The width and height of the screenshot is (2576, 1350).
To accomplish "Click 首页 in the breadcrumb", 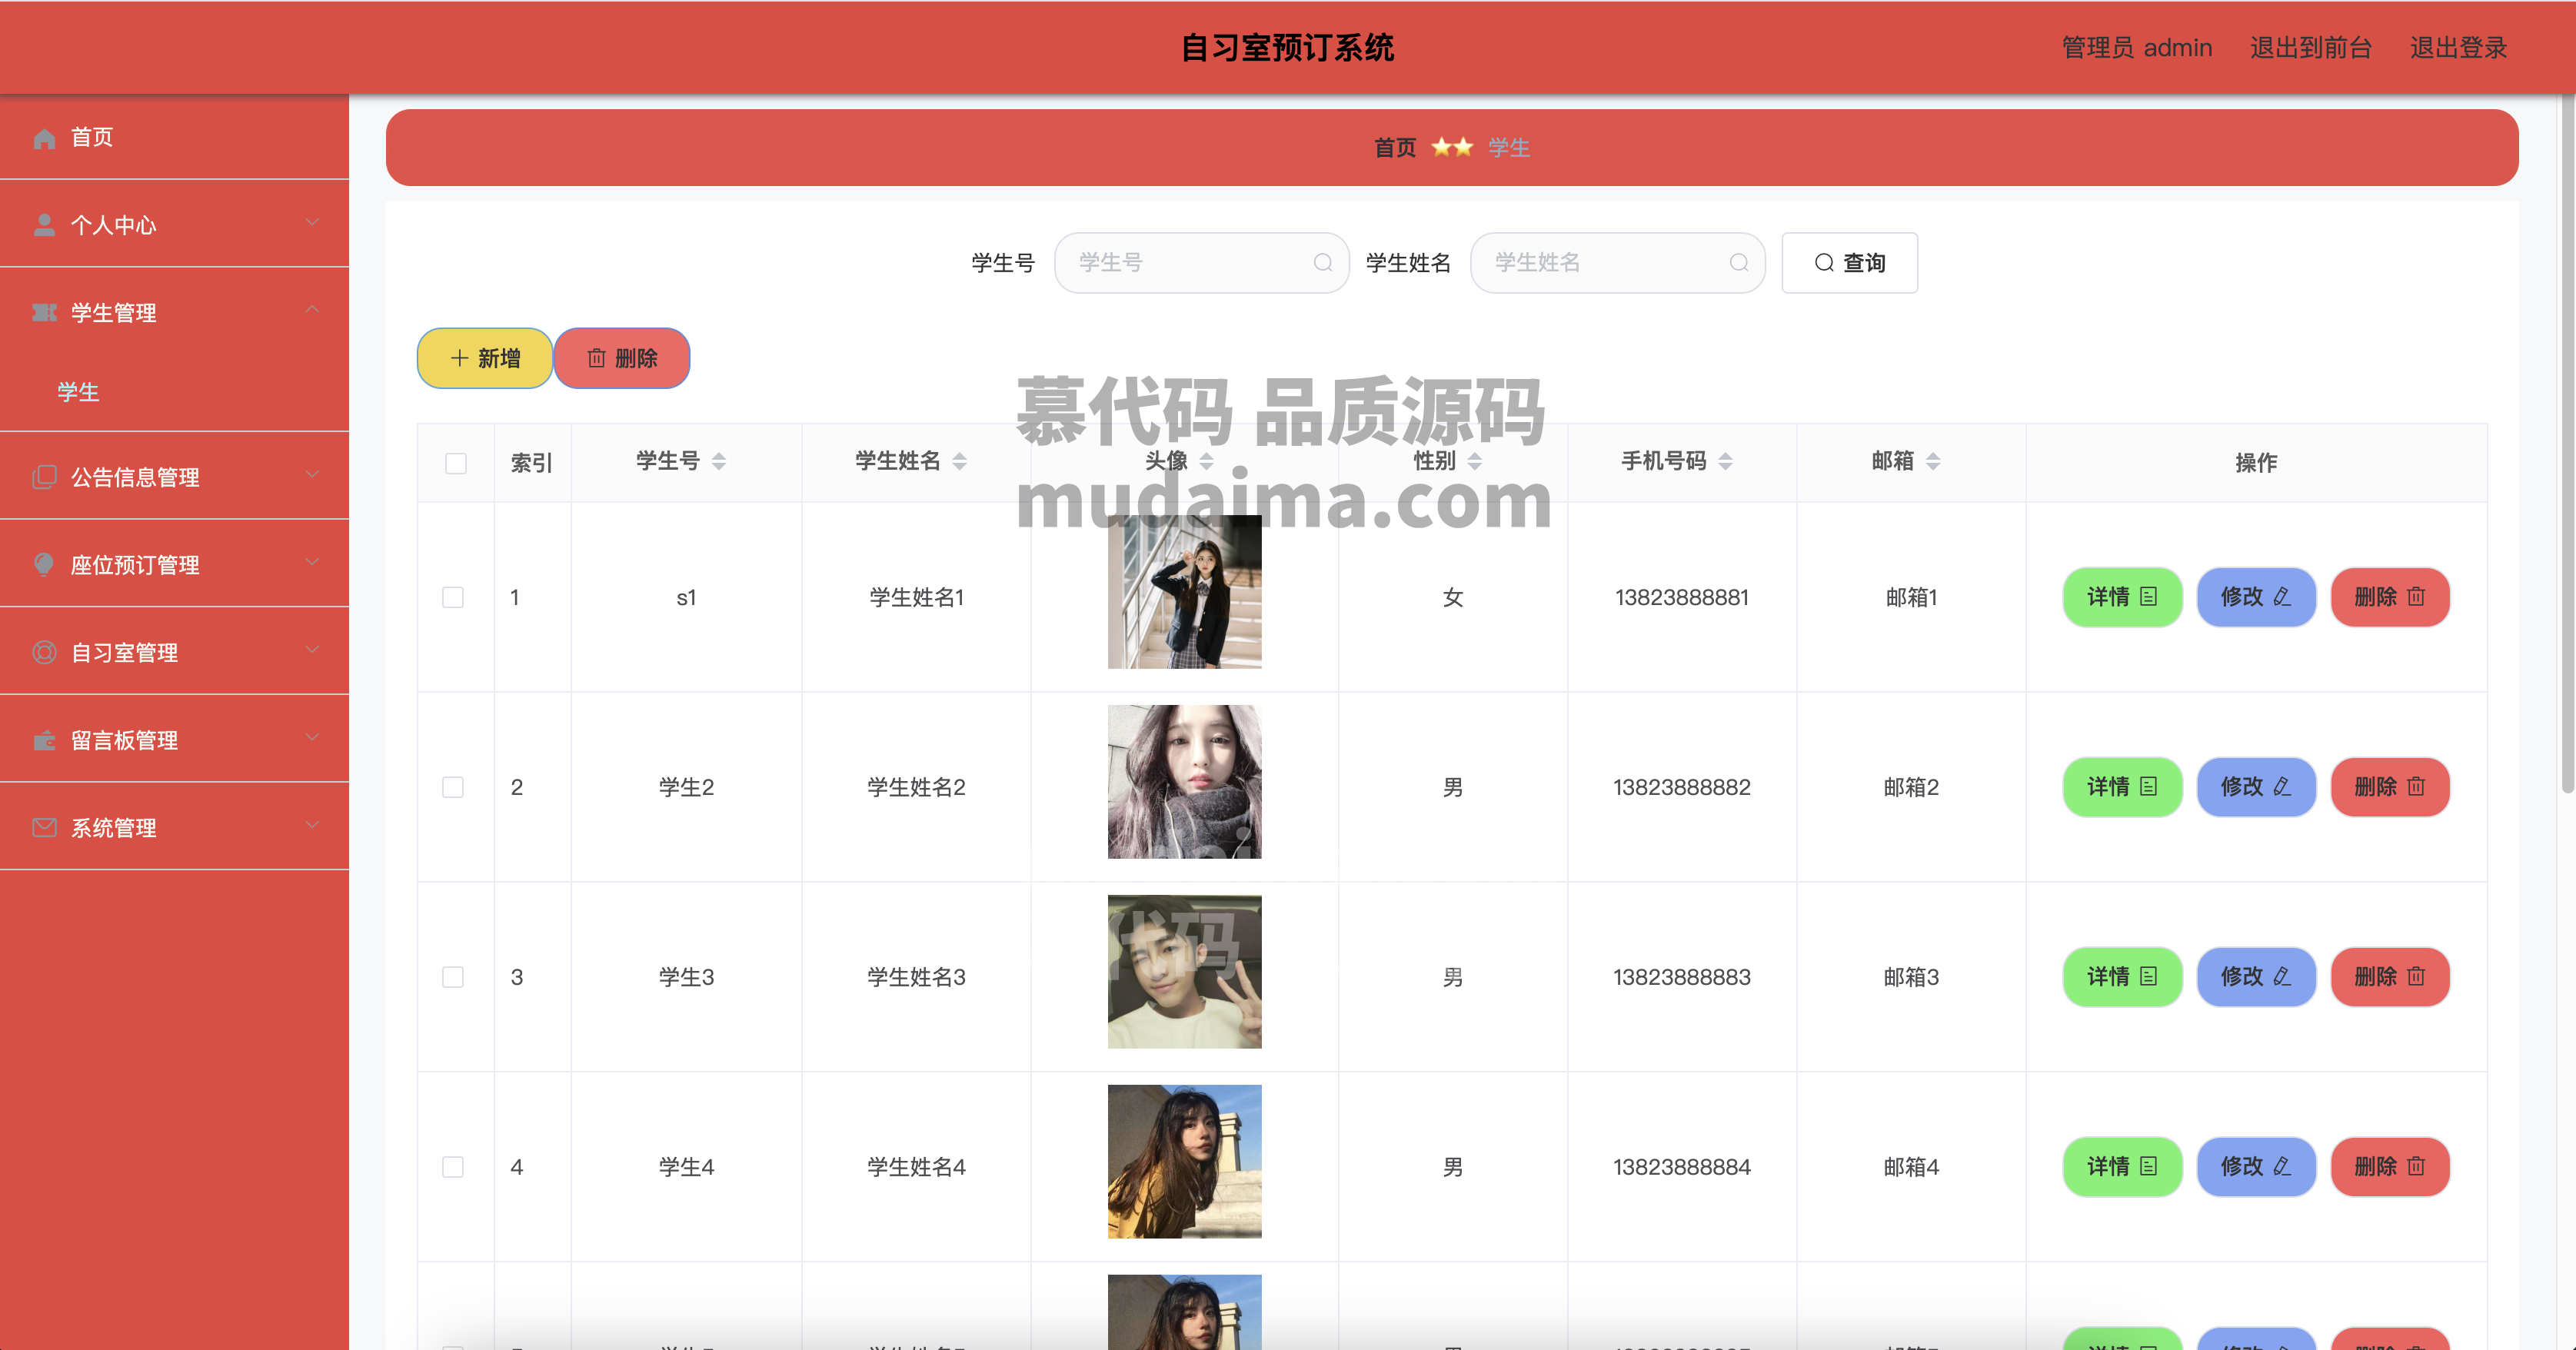I will pos(1395,148).
